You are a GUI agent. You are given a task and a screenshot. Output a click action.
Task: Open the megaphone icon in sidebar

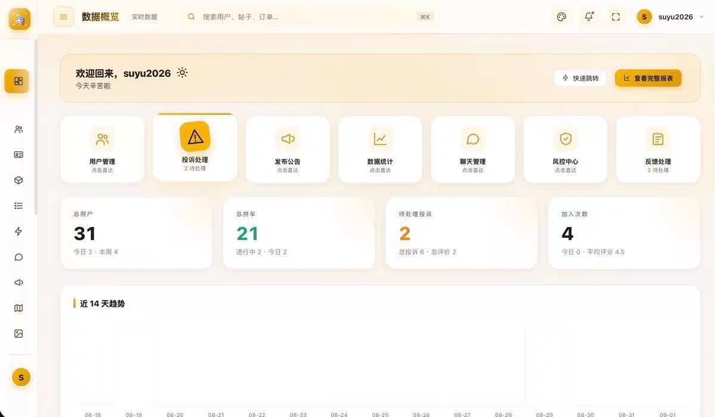coord(18,282)
